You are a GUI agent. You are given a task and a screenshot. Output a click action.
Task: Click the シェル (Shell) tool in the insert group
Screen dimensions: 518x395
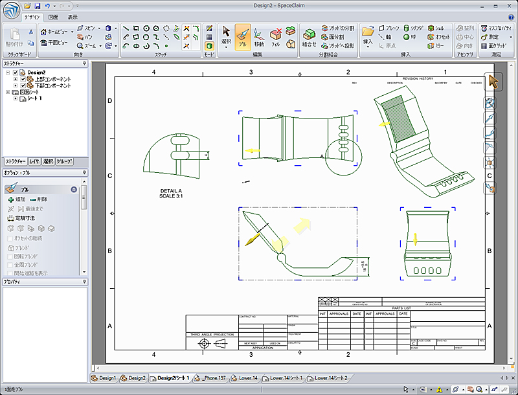(435, 28)
